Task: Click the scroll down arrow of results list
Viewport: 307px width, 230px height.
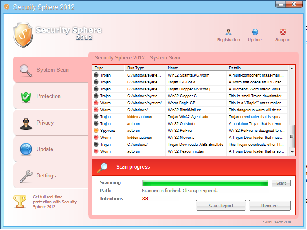Action: click(292, 152)
